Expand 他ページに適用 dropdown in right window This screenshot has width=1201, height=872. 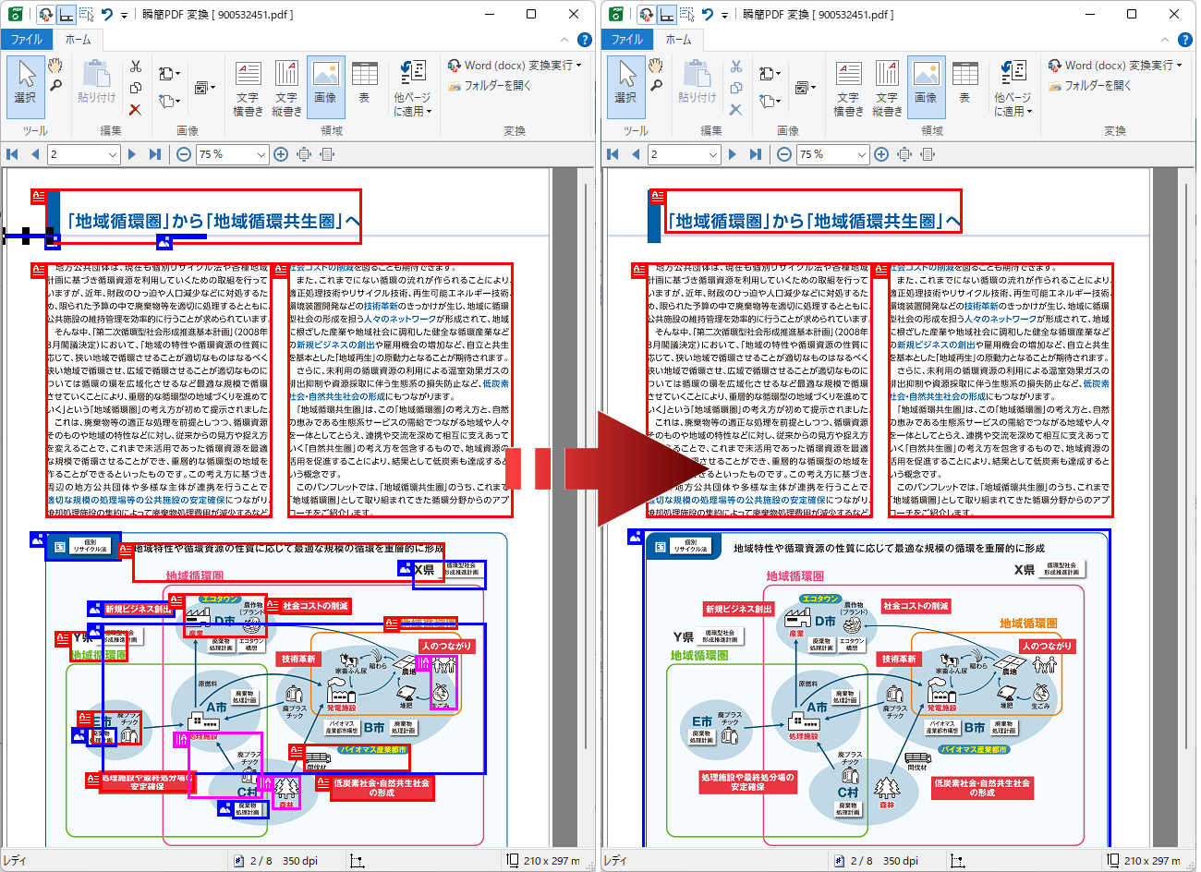point(1013,89)
